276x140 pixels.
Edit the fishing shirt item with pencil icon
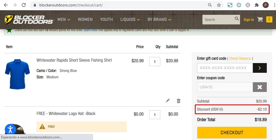click(168, 101)
